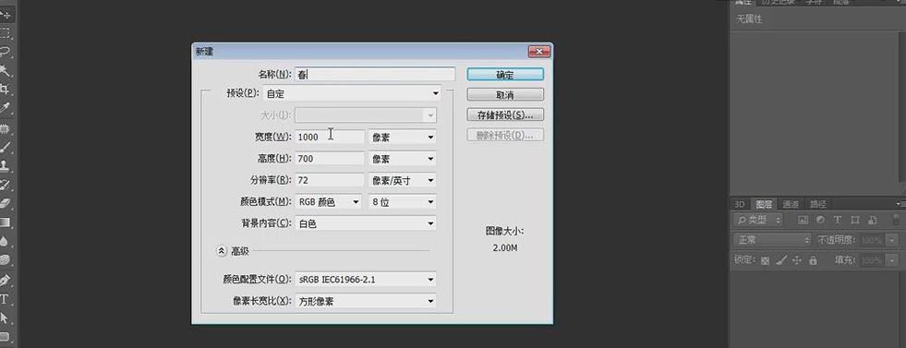The width and height of the screenshot is (906, 348).
Task: Switch to the 3D tab
Action: [740, 204]
